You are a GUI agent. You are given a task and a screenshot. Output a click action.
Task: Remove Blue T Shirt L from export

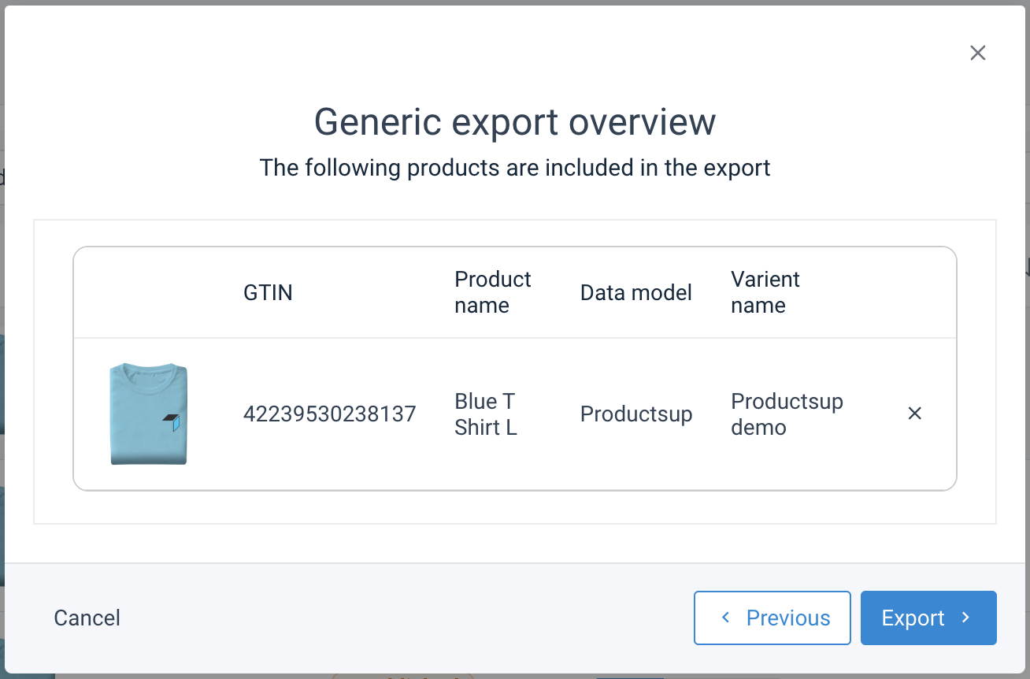tap(914, 414)
